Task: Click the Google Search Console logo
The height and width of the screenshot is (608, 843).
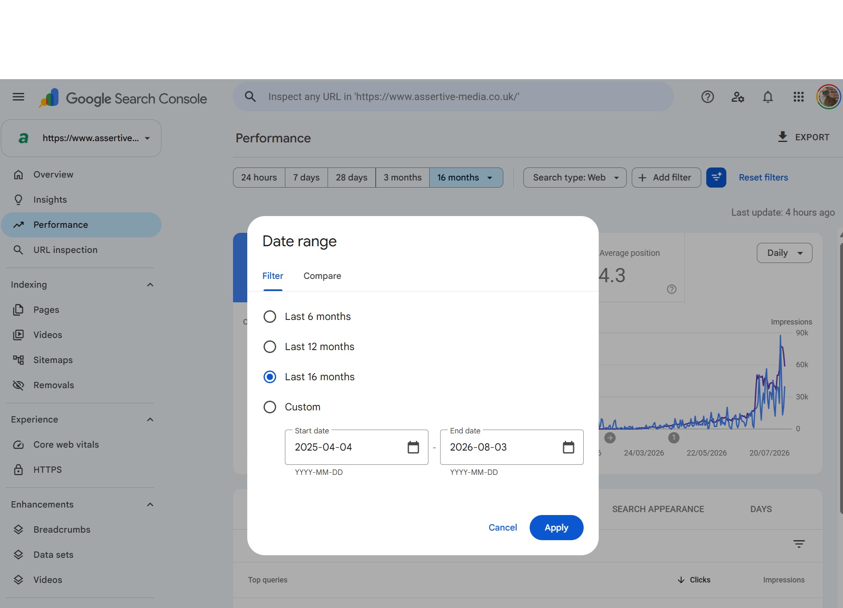Action: [123, 98]
